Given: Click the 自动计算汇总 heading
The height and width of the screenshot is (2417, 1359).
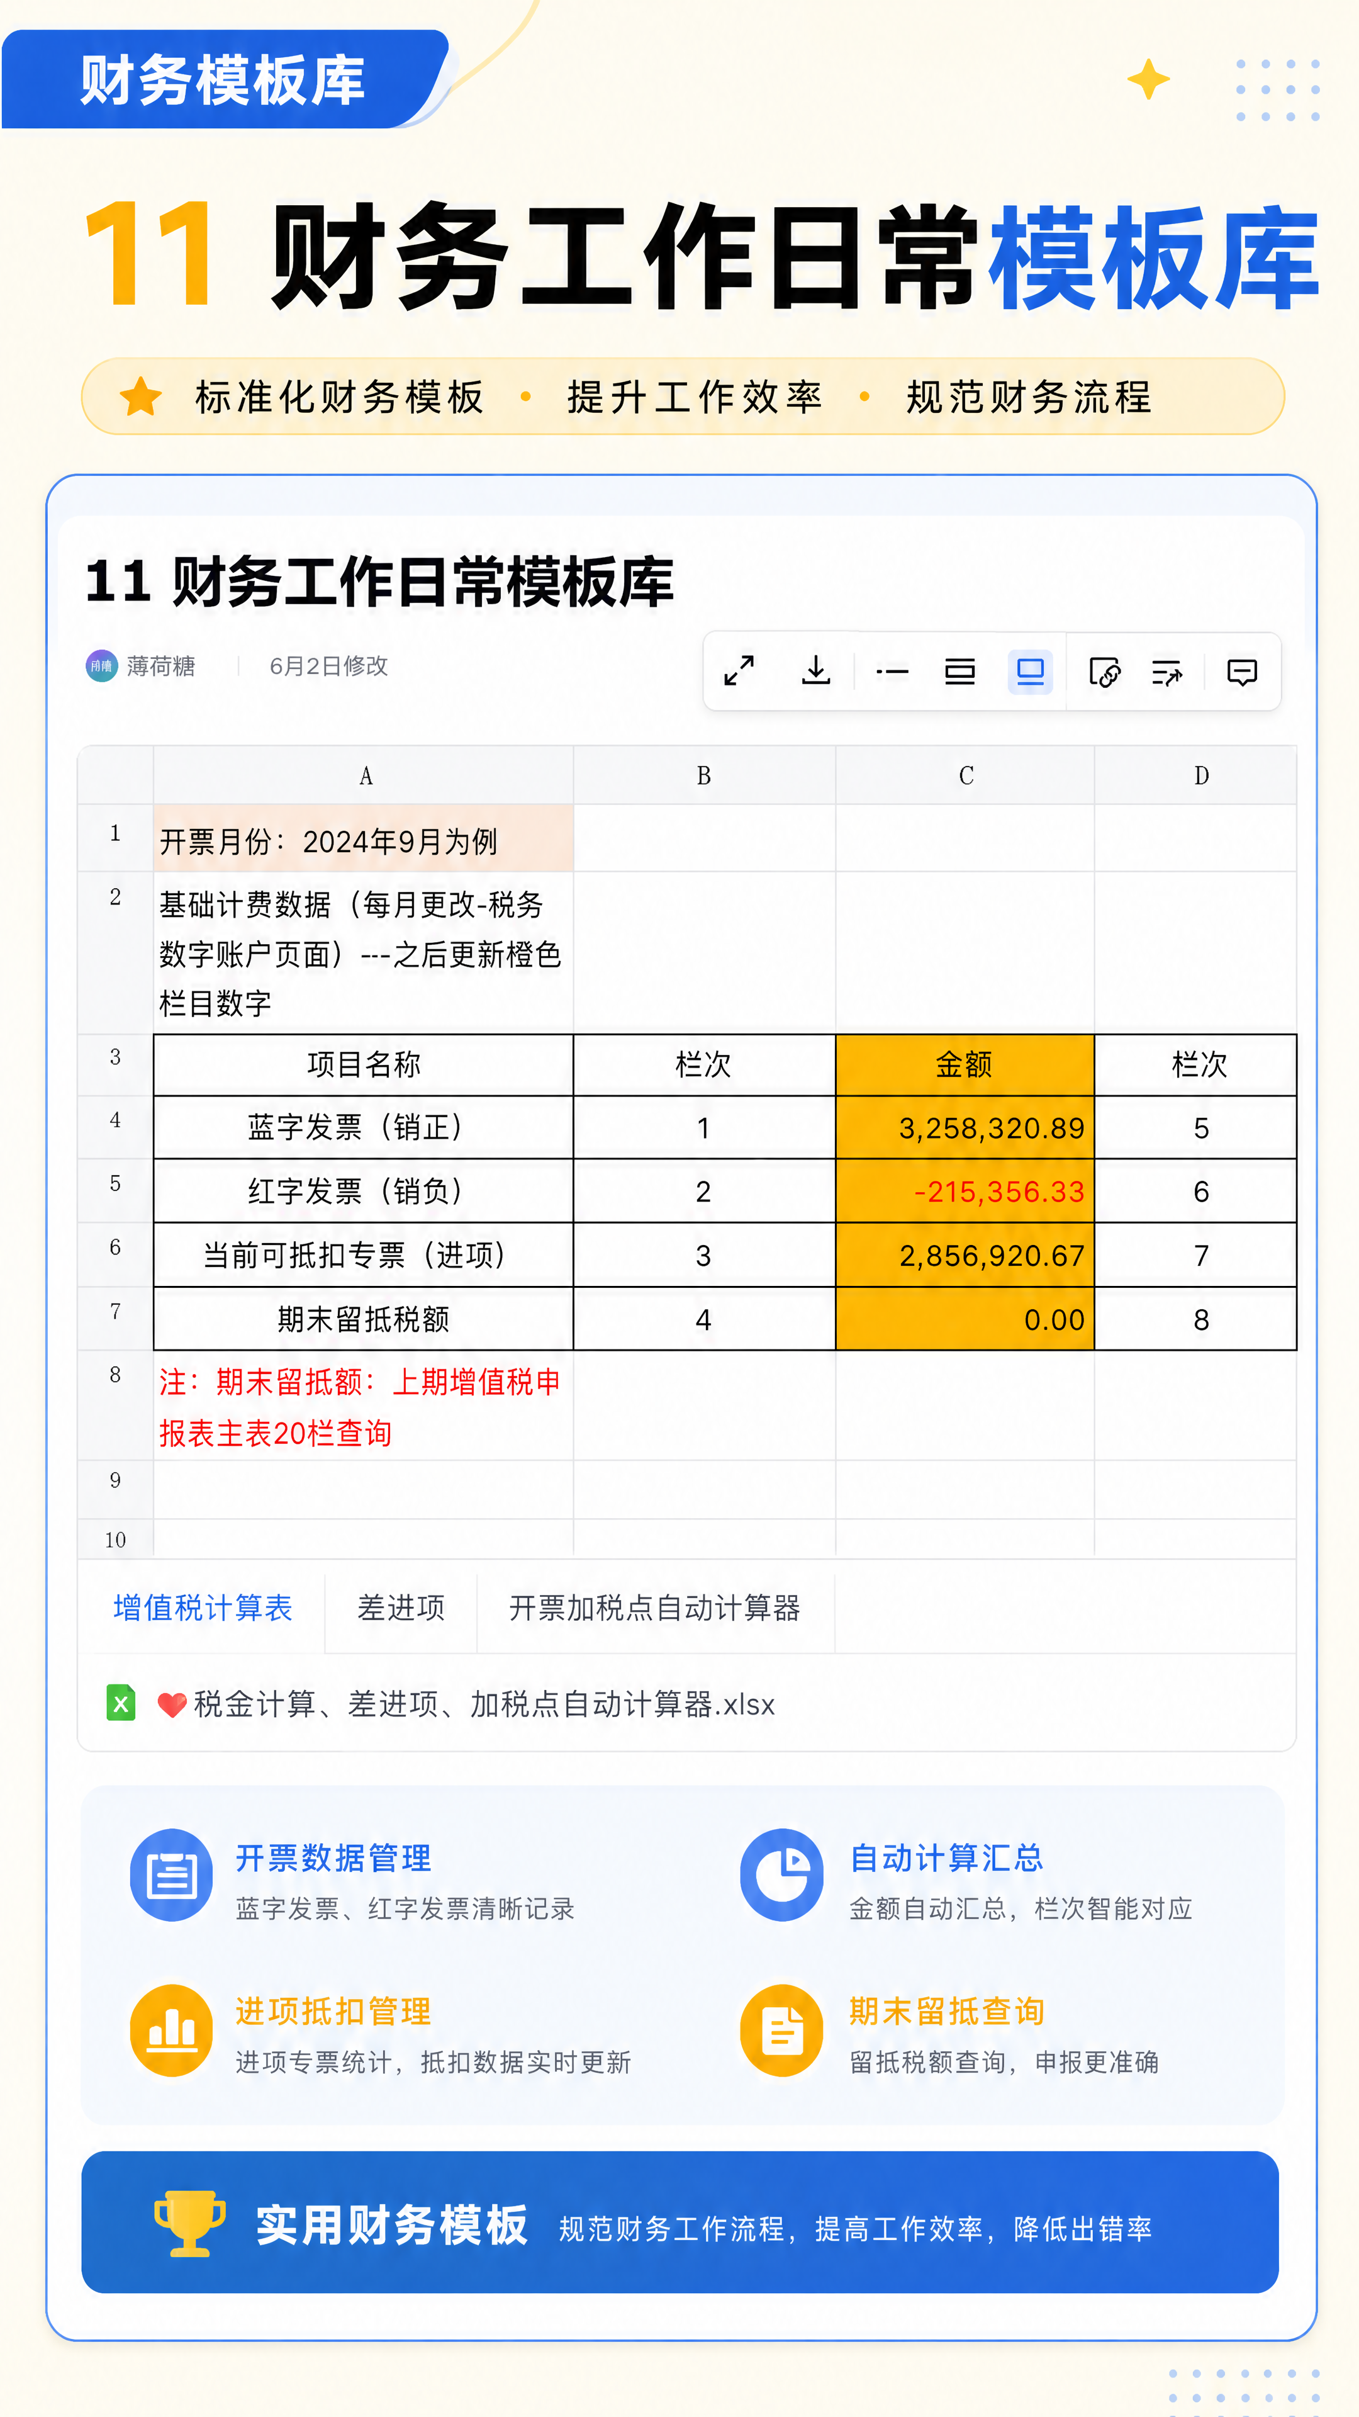Looking at the screenshot, I should [x=946, y=1858].
